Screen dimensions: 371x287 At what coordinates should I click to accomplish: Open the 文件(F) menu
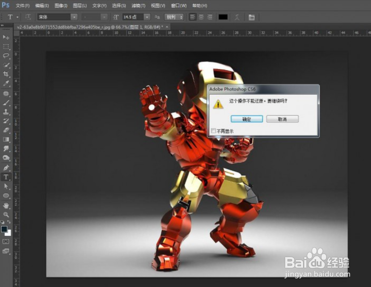tap(23, 5)
